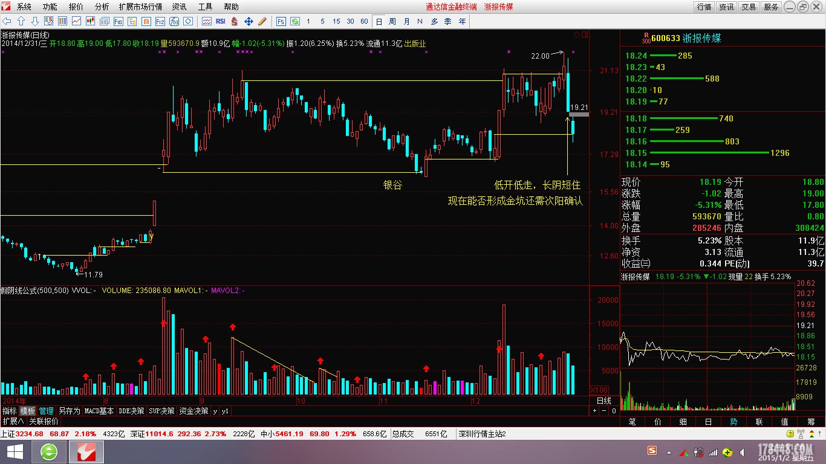826x464 pixels.
Task: Switch to the 势 tab in right panel
Action: click(x=733, y=421)
